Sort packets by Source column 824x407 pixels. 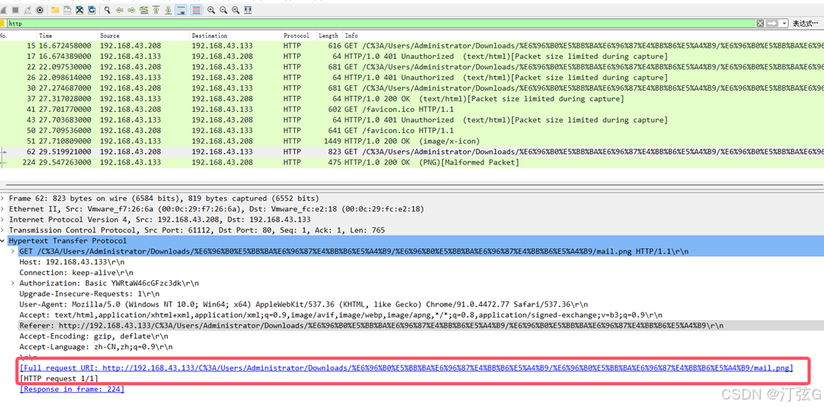pos(144,35)
